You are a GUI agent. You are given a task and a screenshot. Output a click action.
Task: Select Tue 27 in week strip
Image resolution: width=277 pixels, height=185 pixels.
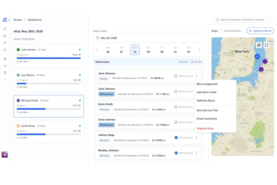(x=121, y=50)
